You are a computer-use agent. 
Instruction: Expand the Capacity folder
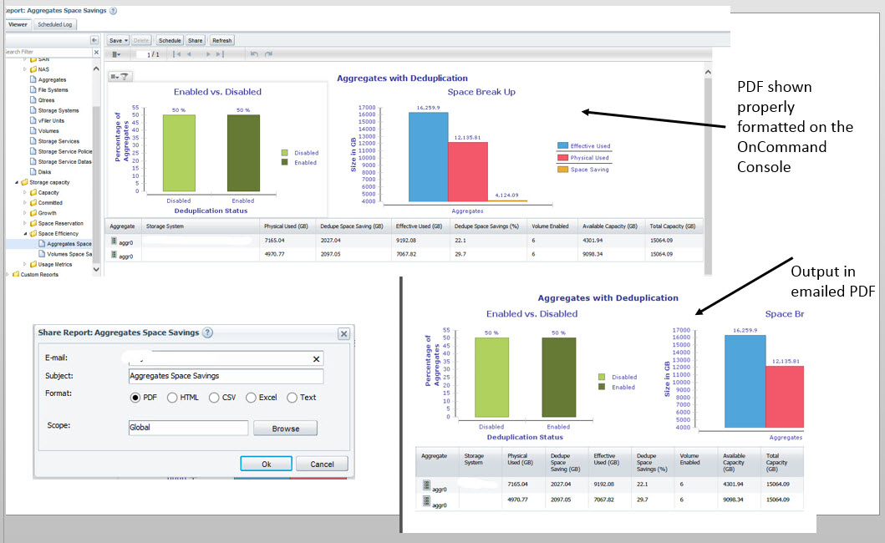click(25, 192)
